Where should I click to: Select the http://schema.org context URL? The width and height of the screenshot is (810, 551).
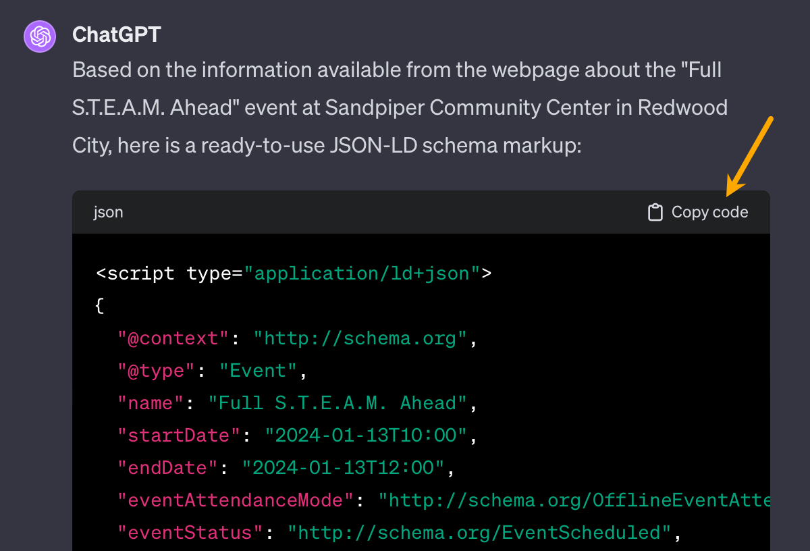[362, 338]
